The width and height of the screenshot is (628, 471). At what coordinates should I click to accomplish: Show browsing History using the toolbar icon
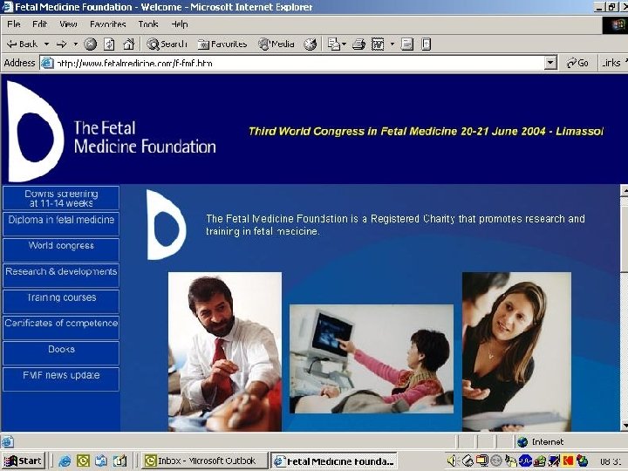click(310, 44)
